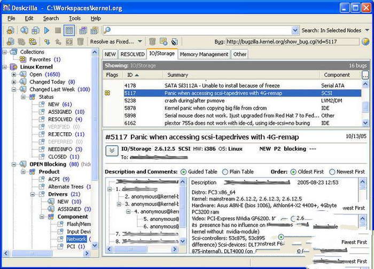Open the Search In Selected Nodes dropdown

(x=368, y=30)
